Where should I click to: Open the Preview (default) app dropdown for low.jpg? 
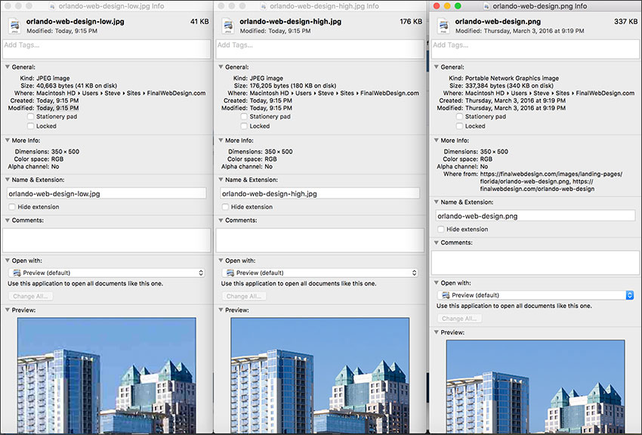106,273
